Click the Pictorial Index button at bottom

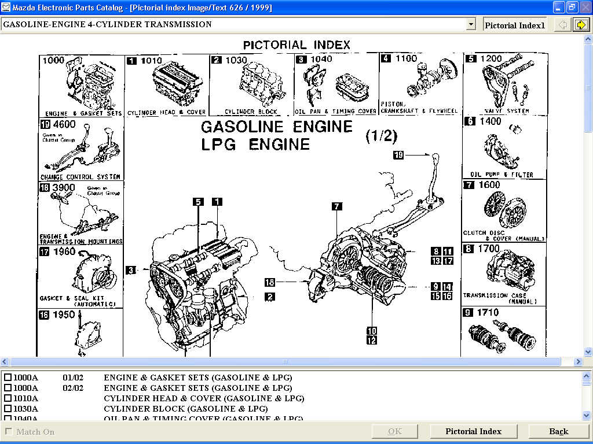click(x=474, y=431)
